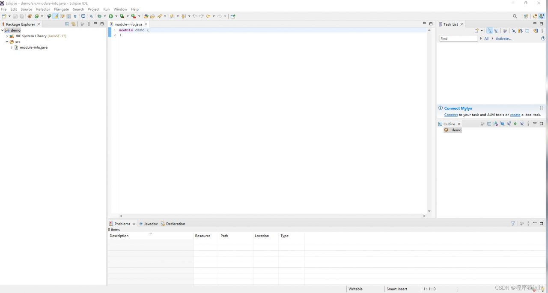Image resolution: width=548 pixels, height=293 pixels.
Task: Click the New Task icon in Task List
Action: [477, 31]
